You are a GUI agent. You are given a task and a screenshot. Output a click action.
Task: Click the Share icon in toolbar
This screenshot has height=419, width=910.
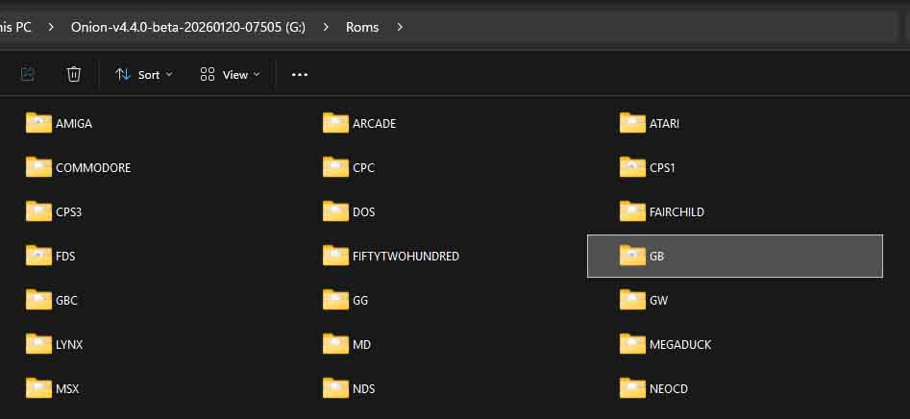pos(28,74)
